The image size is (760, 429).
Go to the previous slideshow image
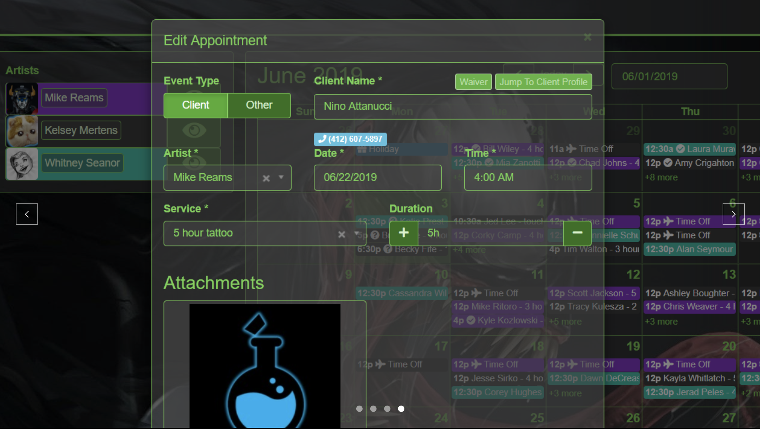click(27, 214)
